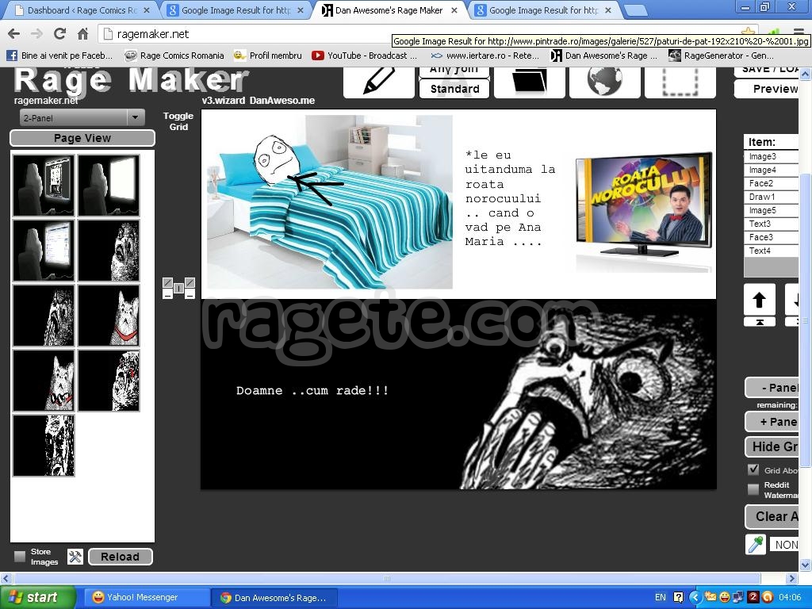Go to browser home page icon
This screenshot has width=812, height=609.
[x=82, y=34]
